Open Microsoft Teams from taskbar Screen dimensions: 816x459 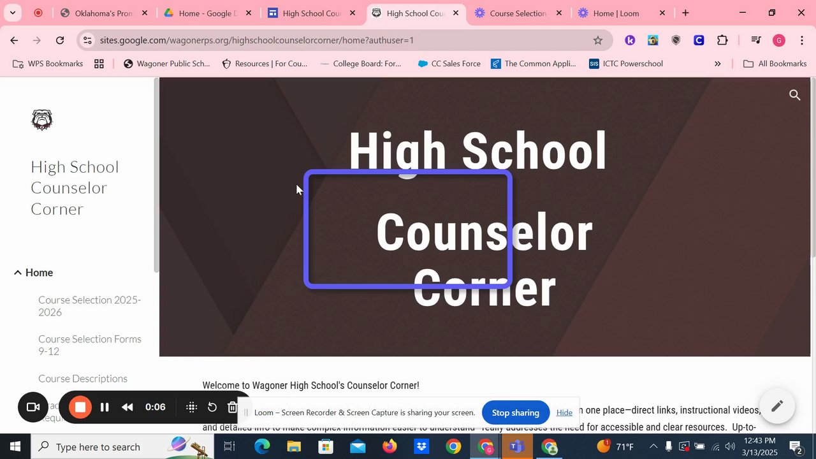coord(517,446)
